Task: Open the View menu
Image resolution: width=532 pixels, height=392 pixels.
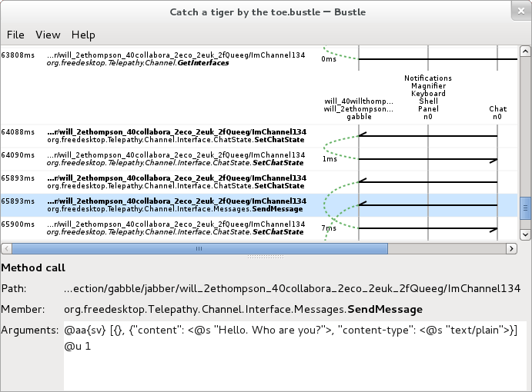Action: 48,35
